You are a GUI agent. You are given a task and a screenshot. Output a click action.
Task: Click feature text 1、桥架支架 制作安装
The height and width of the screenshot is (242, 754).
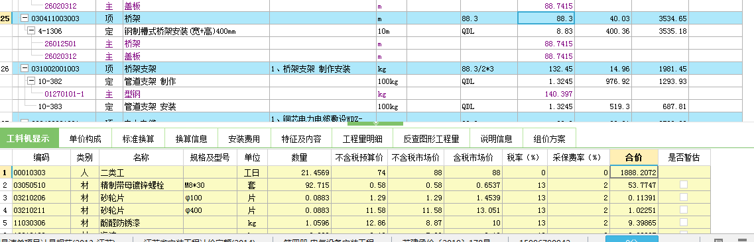310,69
